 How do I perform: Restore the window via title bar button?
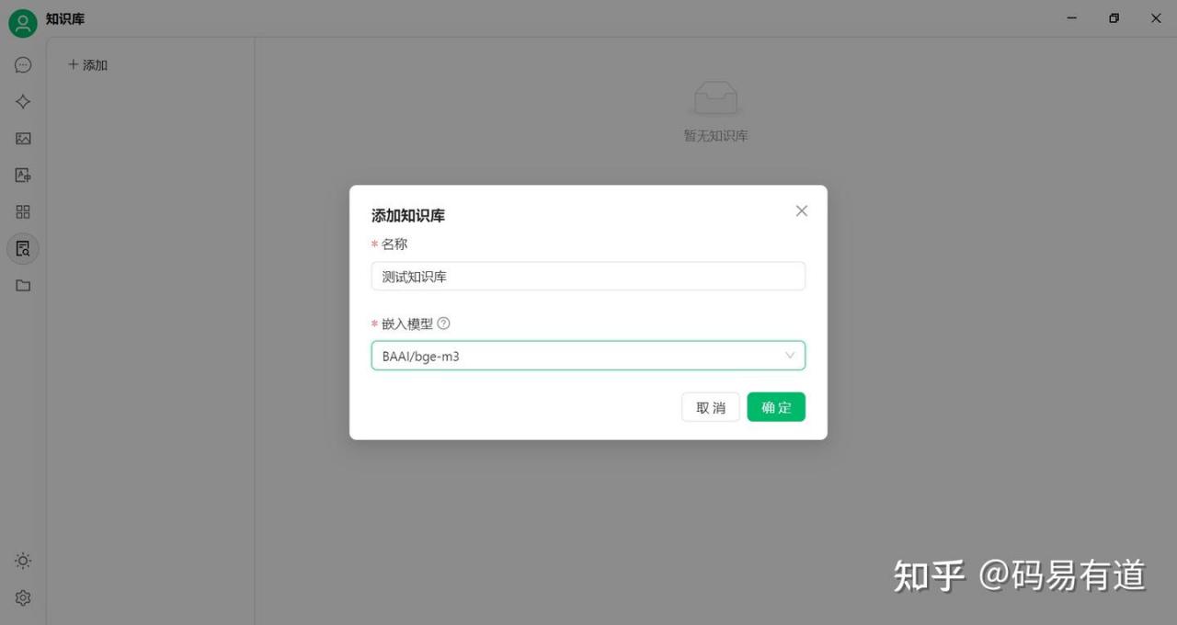click(x=1114, y=18)
